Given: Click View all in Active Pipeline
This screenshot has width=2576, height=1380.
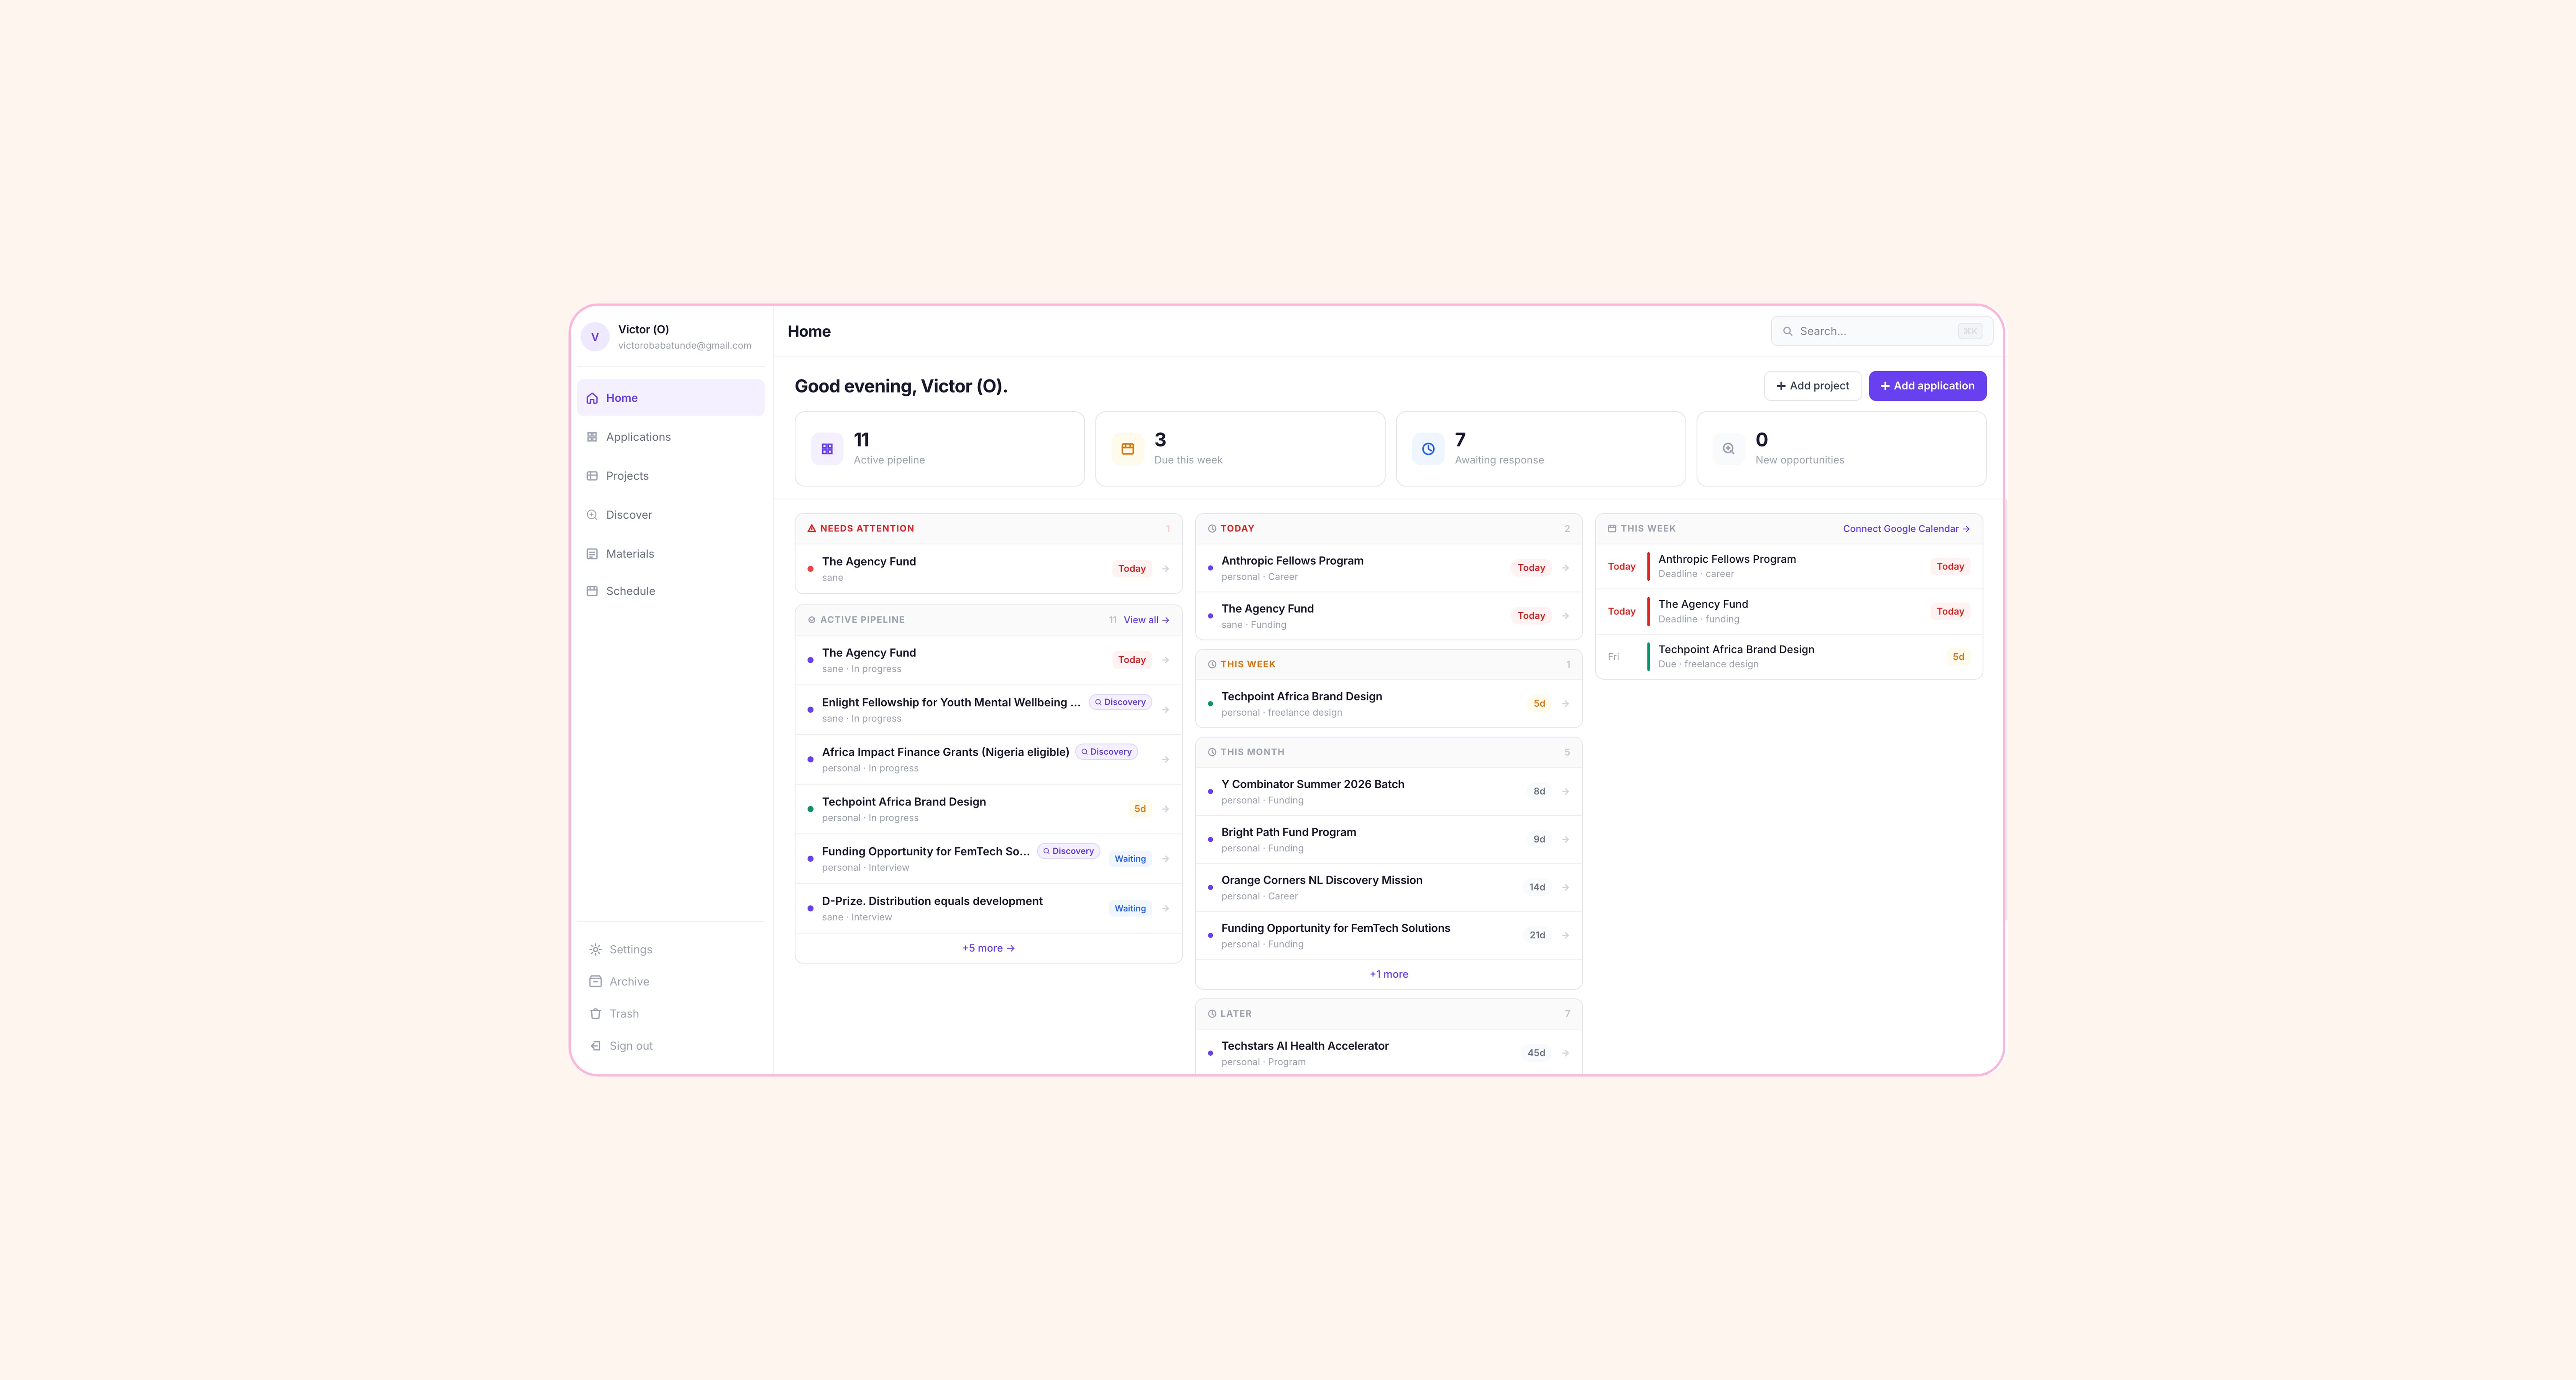Looking at the screenshot, I should click(1146, 620).
